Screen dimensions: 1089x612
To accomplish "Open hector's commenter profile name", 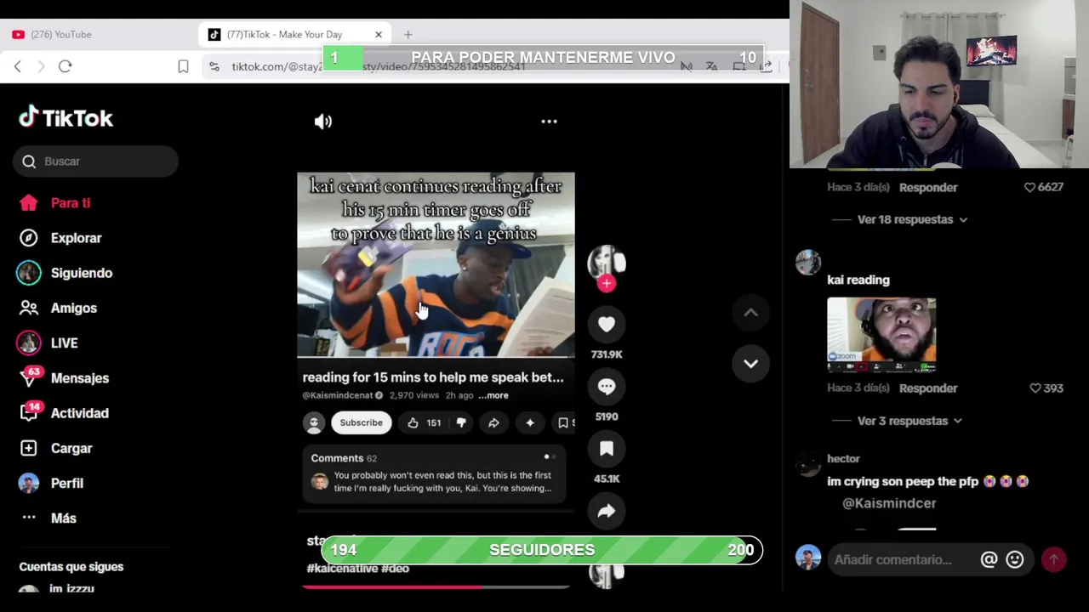I will pos(843,459).
